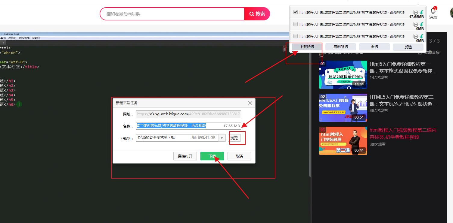Open video thumbnail 02 with duration 03:54
The height and width of the screenshot is (223, 453).
tap(343, 108)
